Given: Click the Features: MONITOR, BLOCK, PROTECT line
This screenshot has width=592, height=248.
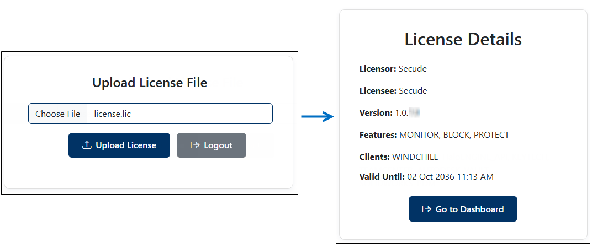Looking at the screenshot, I should tap(434, 134).
